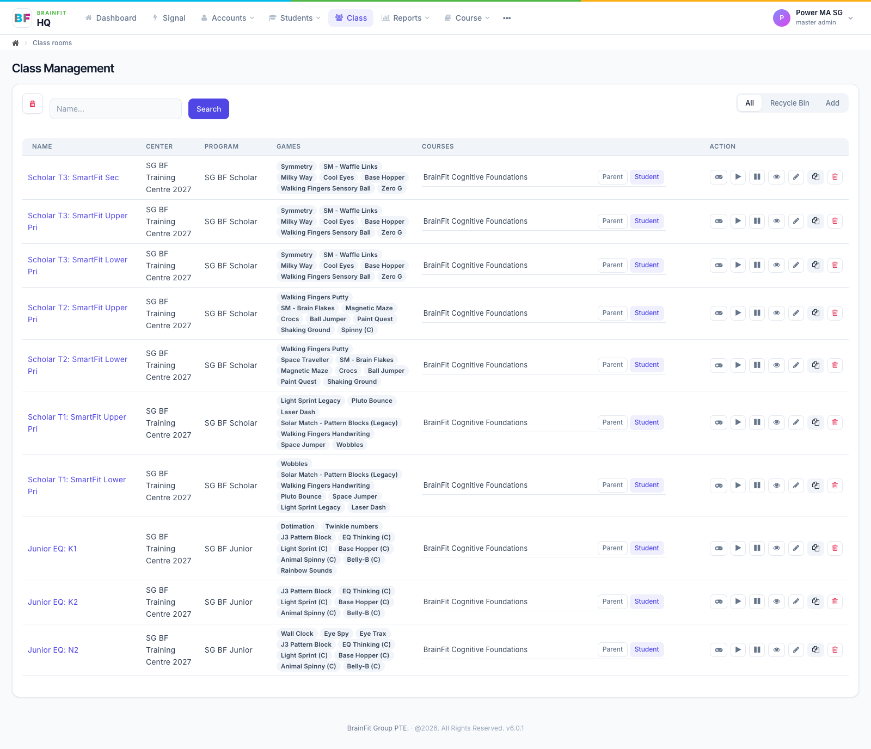Image resolution: width=871 pixels, height=749 pixels.
Task: Duplicate Junior EQ: K1 copy icon
Action: tap(815, 548)
